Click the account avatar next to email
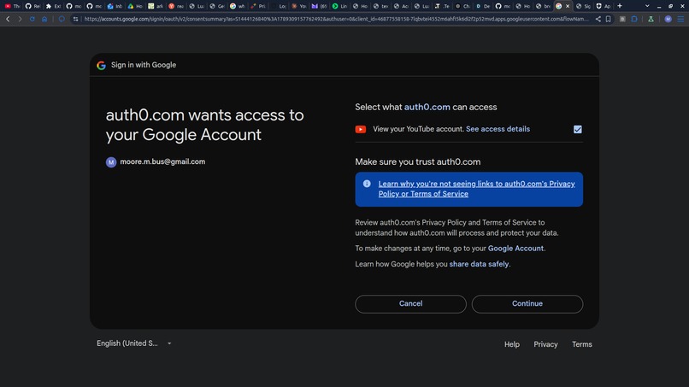This screenshot has width=689, height=387. 111,162
